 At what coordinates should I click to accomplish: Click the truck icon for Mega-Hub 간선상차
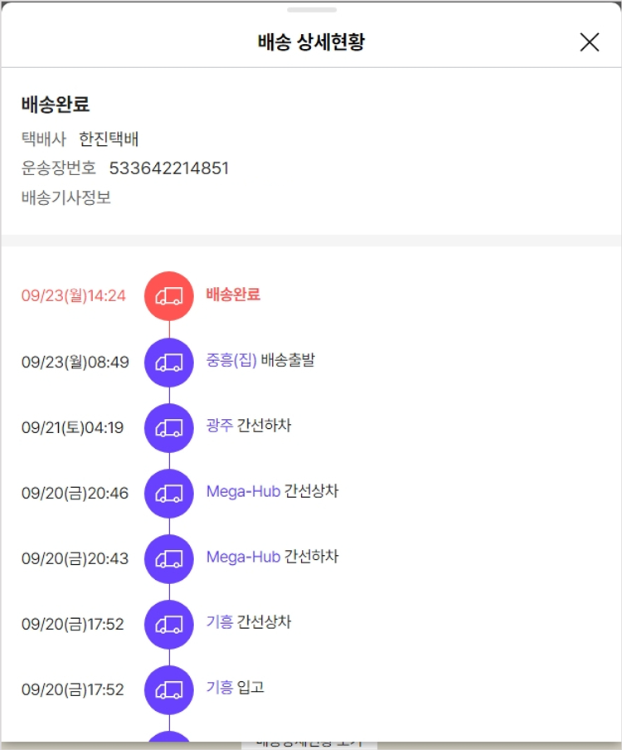coord(169,493)
